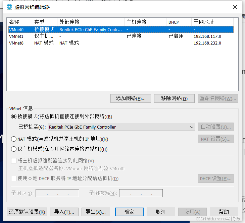Select the 桥接模式 radio button
The height and width of the screenshot is (223, 245).
tap(14, 117)
